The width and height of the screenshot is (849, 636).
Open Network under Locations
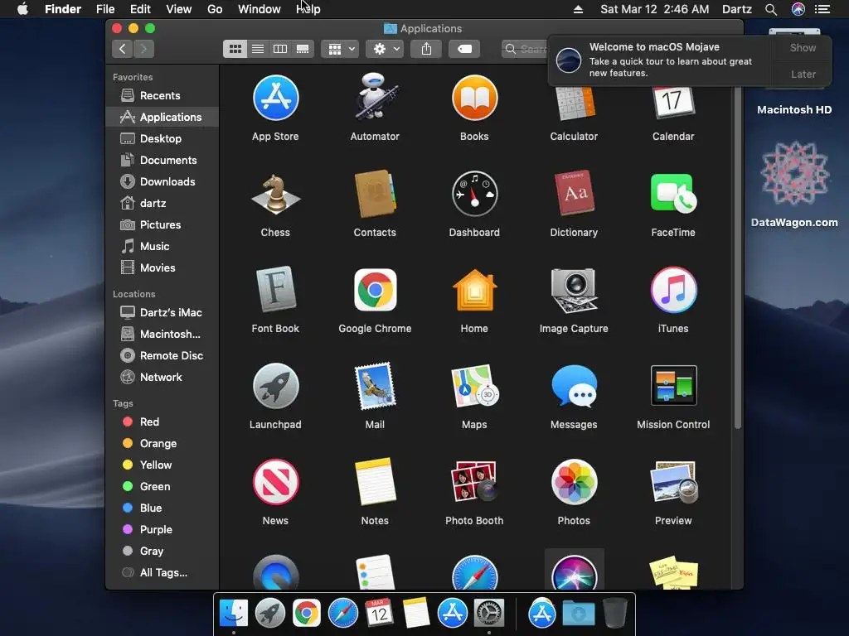(163, 377)
